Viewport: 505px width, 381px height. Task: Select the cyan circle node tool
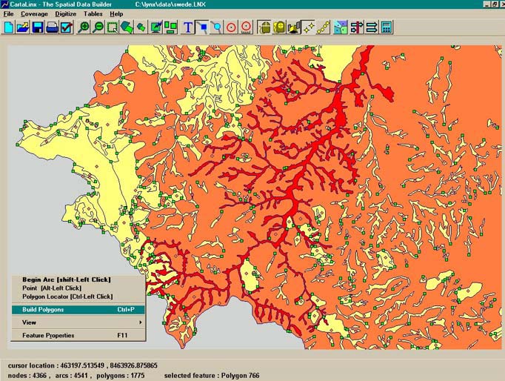tap(217, 27)
